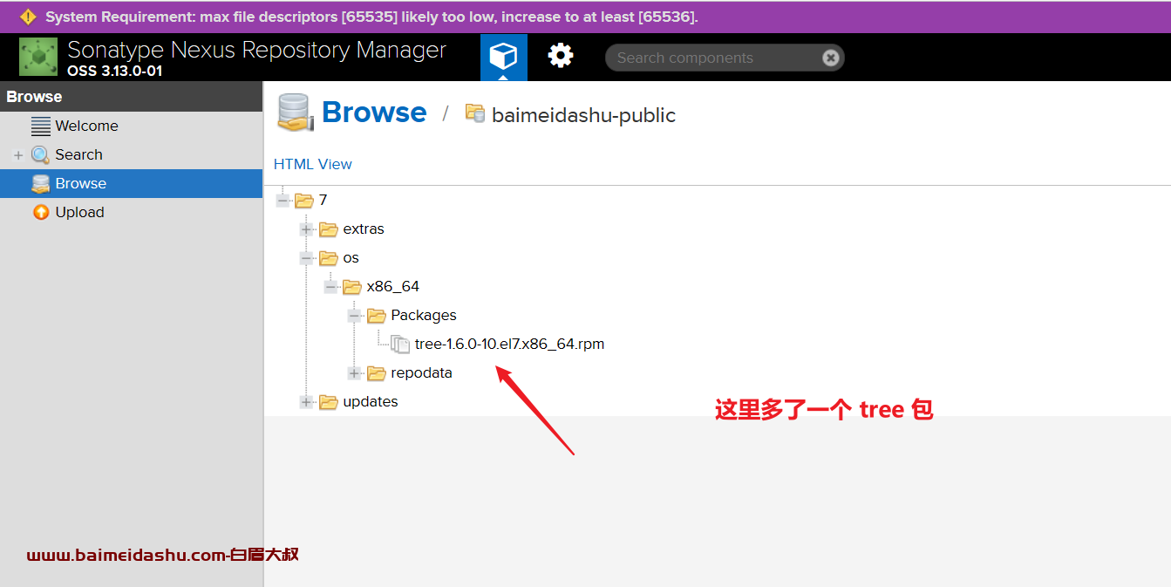Click the Browse database icon in sidebar
This screenshot has height=587, width=1171.
click(x=41, y=183)
